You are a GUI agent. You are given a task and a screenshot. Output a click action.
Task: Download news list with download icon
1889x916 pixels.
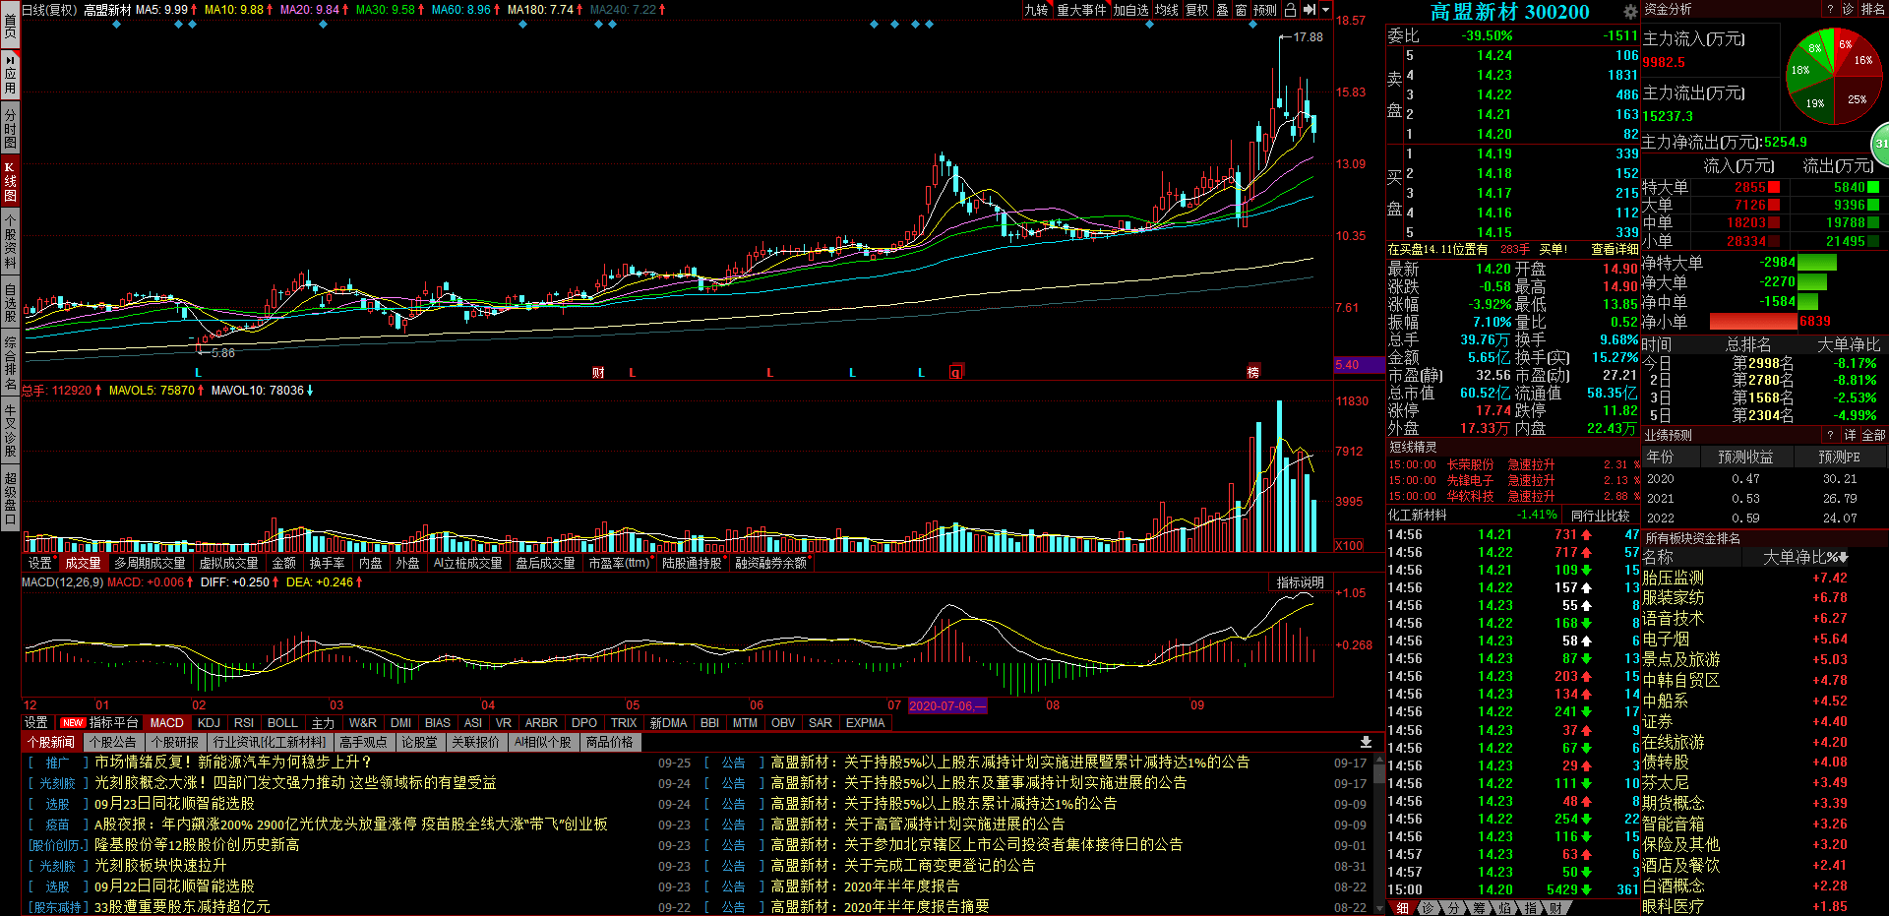tap(1366, 742)
